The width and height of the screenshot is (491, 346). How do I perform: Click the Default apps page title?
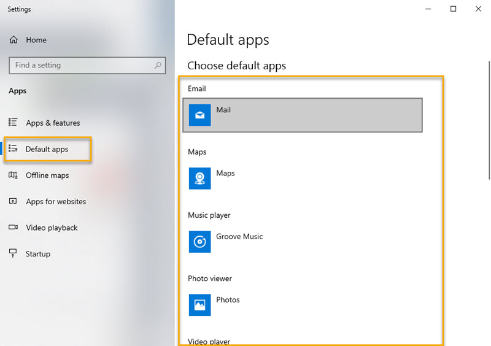(228, 40)
